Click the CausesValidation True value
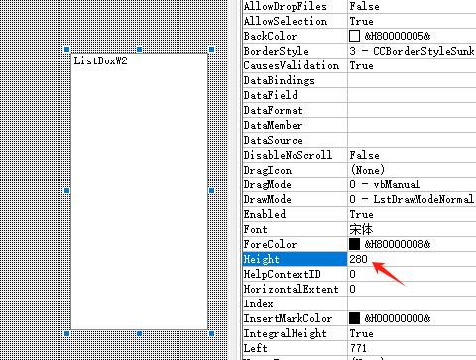 point(361,65)
